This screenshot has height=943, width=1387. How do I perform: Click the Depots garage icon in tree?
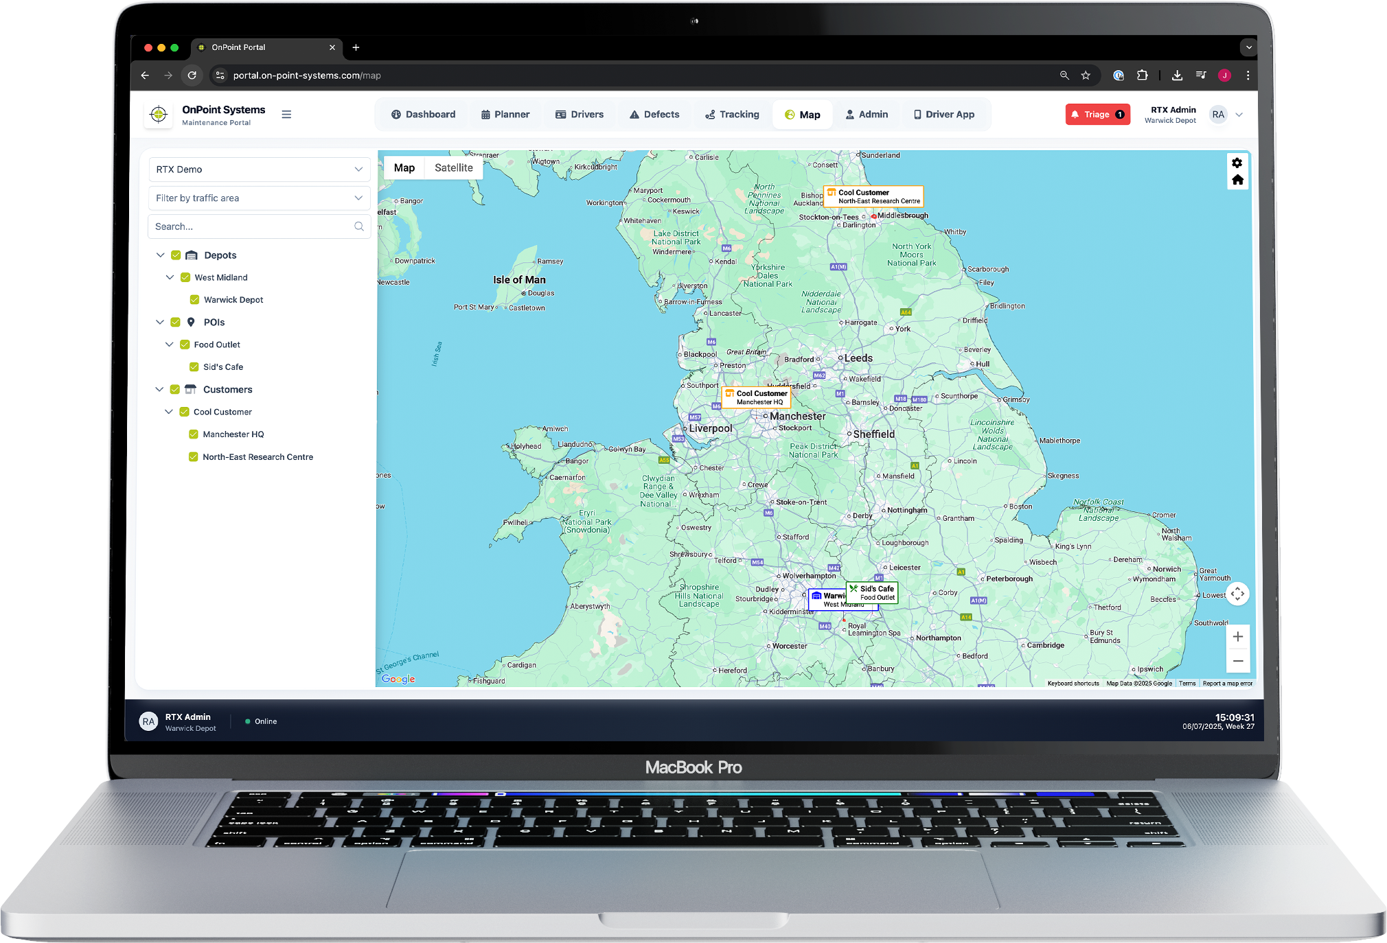click(192, 255)
